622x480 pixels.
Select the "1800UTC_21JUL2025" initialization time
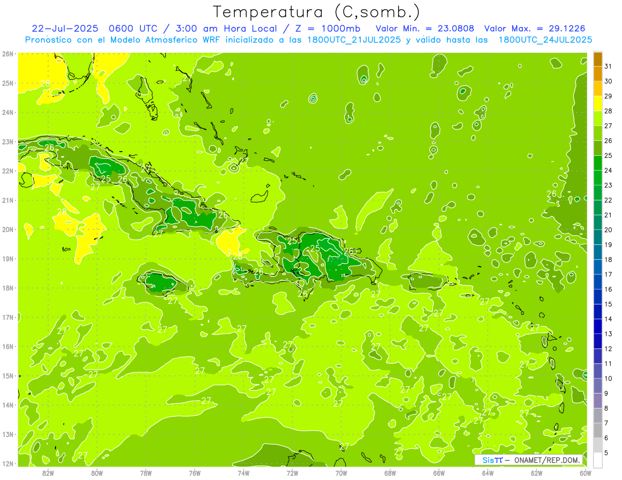pos(354,39)
